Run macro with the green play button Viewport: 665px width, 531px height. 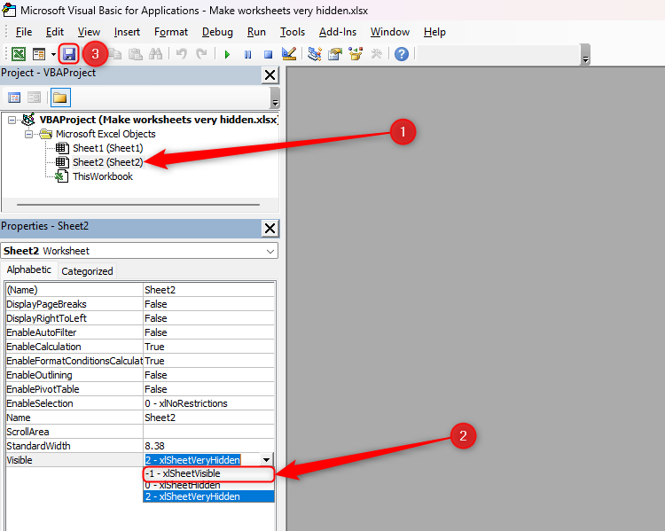pos(227,54)
